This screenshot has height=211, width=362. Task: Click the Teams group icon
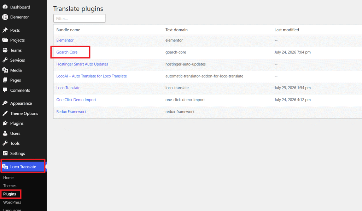5,50
